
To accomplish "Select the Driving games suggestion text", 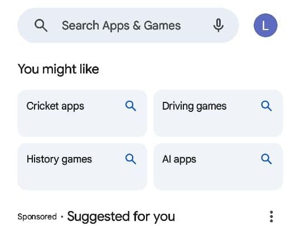I will pyautogui.click(x=195, y=106).
